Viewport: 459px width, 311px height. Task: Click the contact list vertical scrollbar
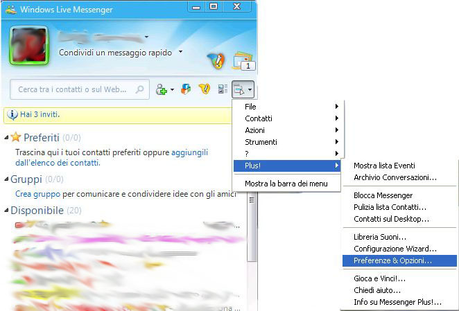[252, 226]
